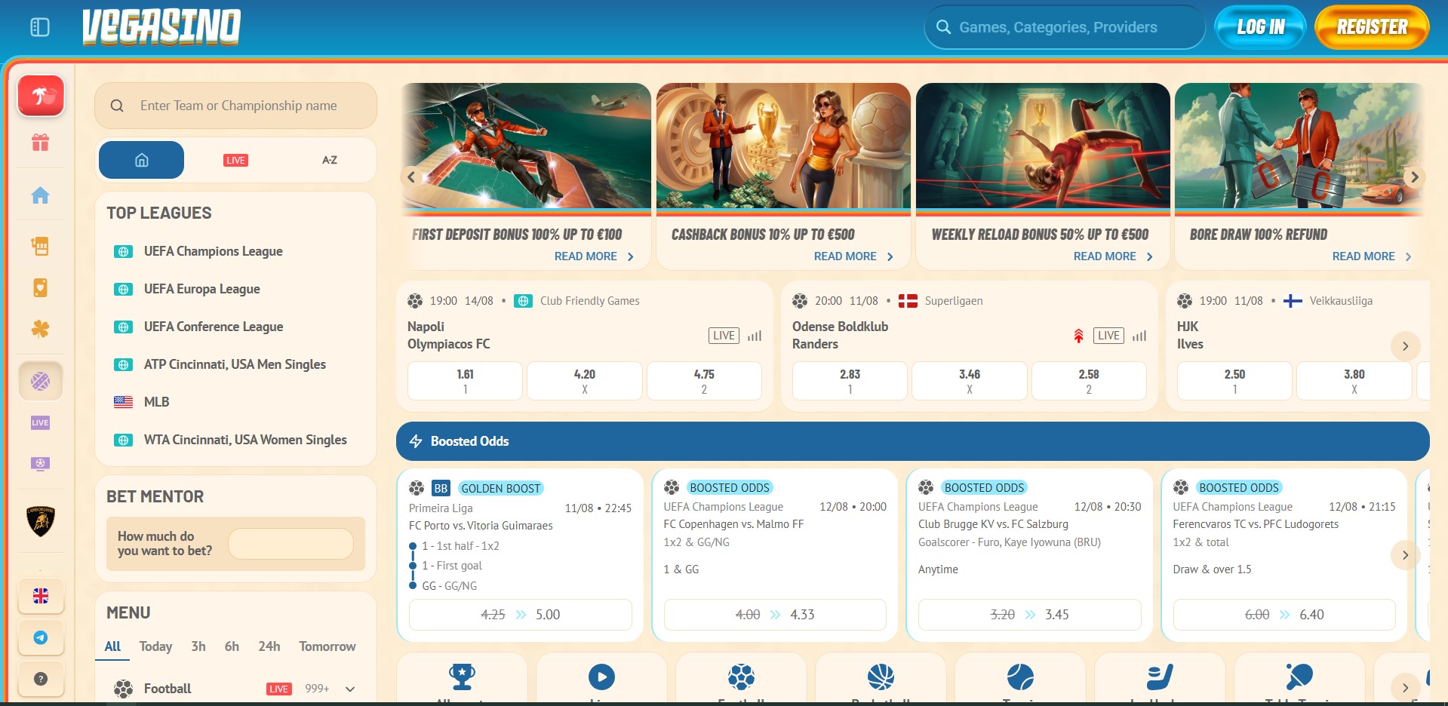Select the Today time filter
The height and width of the screenshot is (706, 1448).
[155, 646]
